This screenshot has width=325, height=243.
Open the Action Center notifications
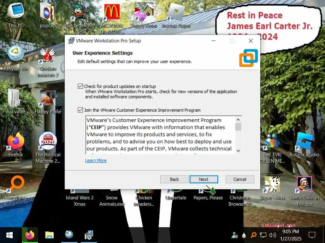pos(312,235)
